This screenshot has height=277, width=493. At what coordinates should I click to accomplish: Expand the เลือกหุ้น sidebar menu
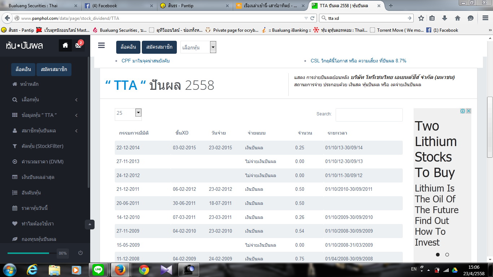[x=45, y=100]
